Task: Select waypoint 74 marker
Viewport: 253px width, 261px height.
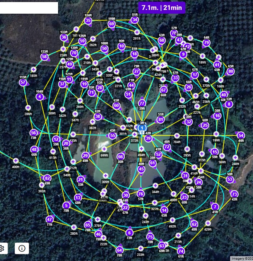Action: click(x=181, y=251)
